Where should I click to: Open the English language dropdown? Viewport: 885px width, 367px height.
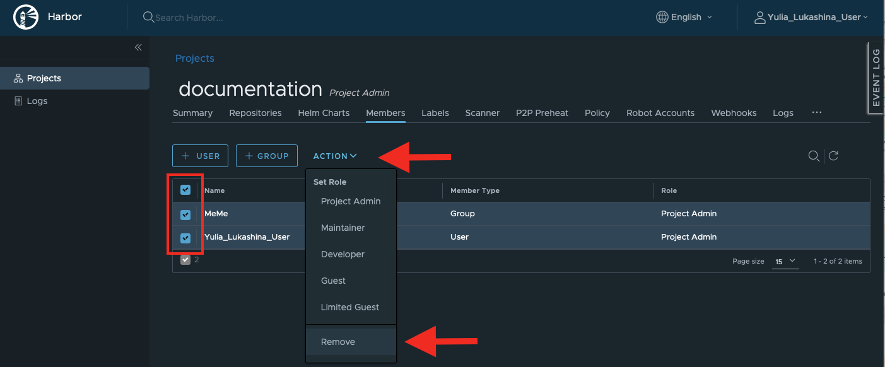(685, 17)
